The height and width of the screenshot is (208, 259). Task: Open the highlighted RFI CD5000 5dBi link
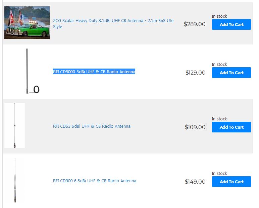click(x=94, y=72)
